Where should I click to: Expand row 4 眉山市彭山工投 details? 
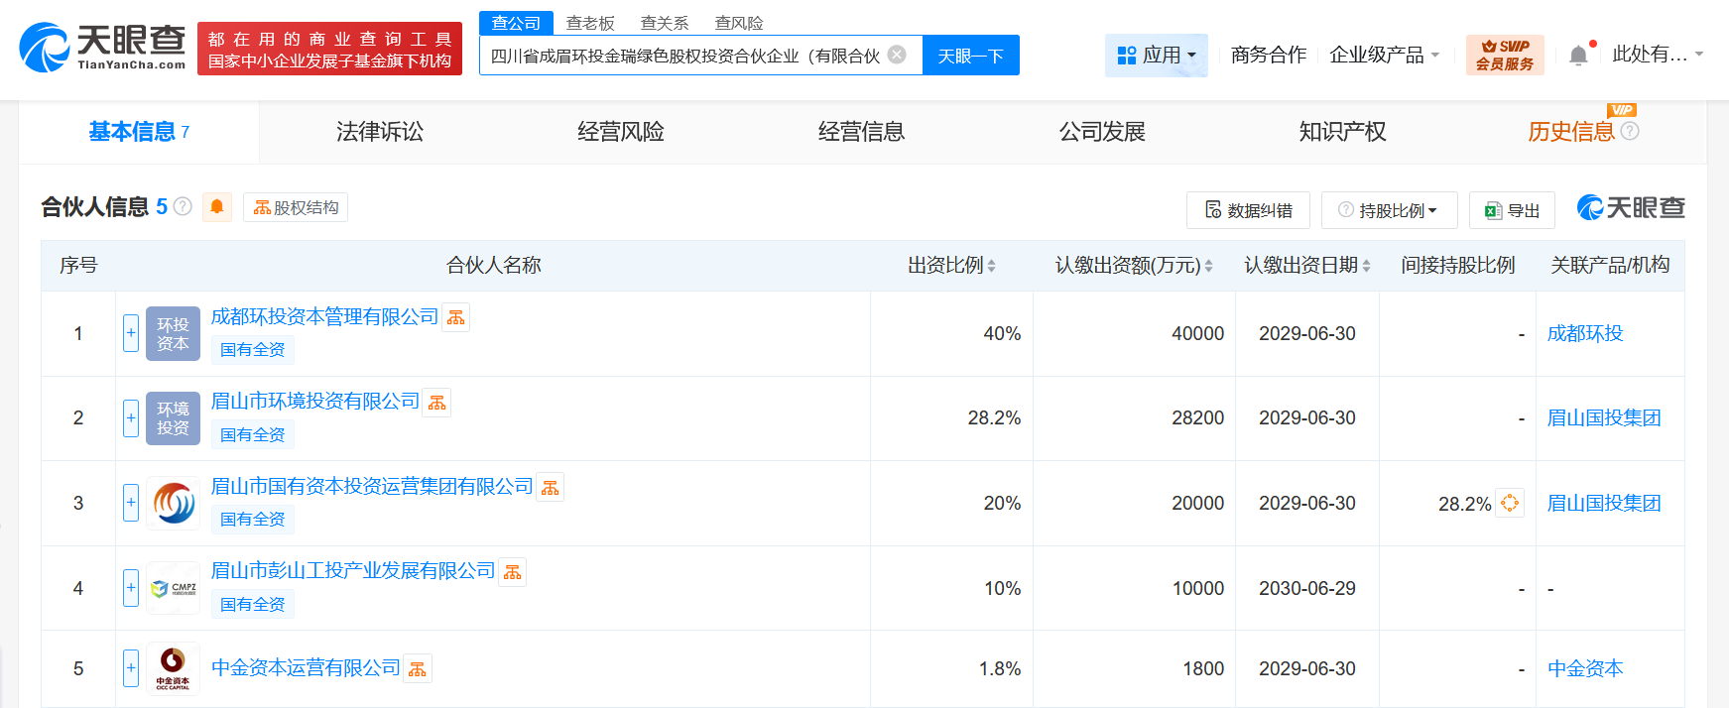point(131,588)
